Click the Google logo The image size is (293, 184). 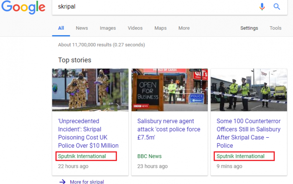tap(23, 7)
